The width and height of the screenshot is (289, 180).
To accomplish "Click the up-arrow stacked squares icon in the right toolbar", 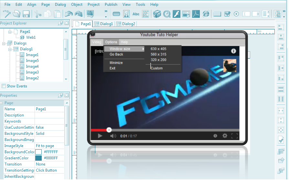I will (x=281, y=161).
